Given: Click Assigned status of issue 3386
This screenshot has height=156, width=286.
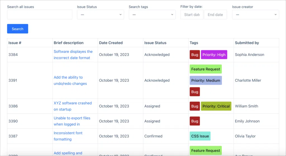Looking at the screenshot, I should 152,106.
